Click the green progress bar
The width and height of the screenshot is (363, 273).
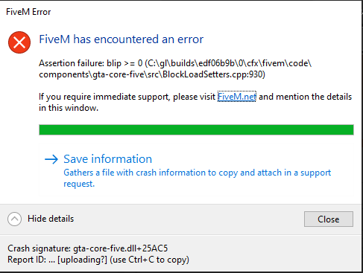196,129
